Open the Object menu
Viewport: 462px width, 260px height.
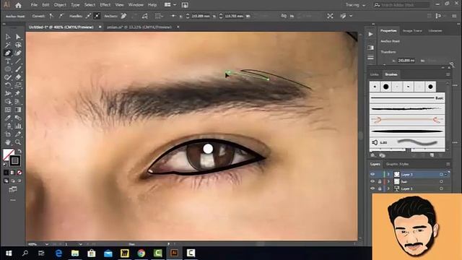point(60,5)
